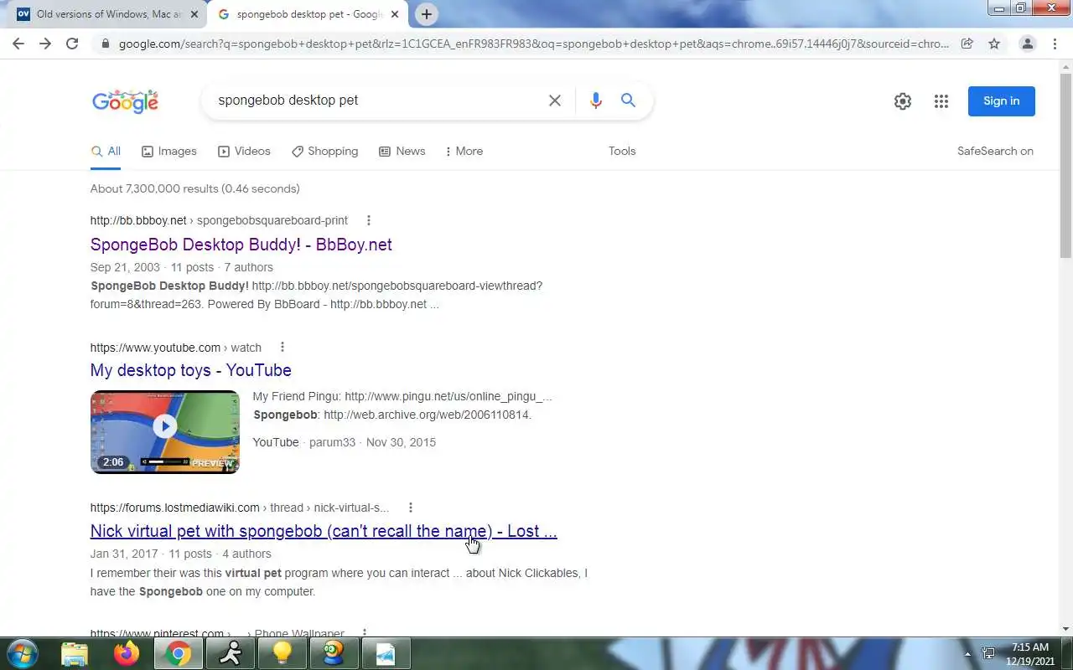Close the Old versions of Windows tab
The height and width of the screenshot is (670, 1073).
point(194,14)
